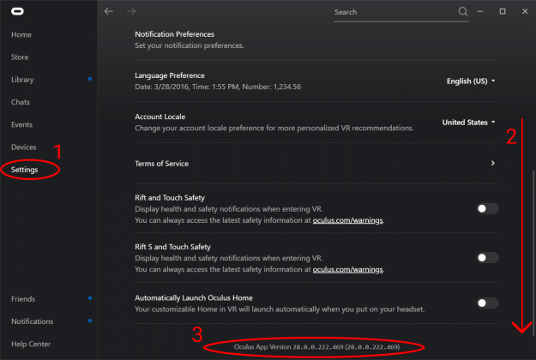
Task: Open oculus.com/warnings link under Rift S
Action: [x=348, y=269]
